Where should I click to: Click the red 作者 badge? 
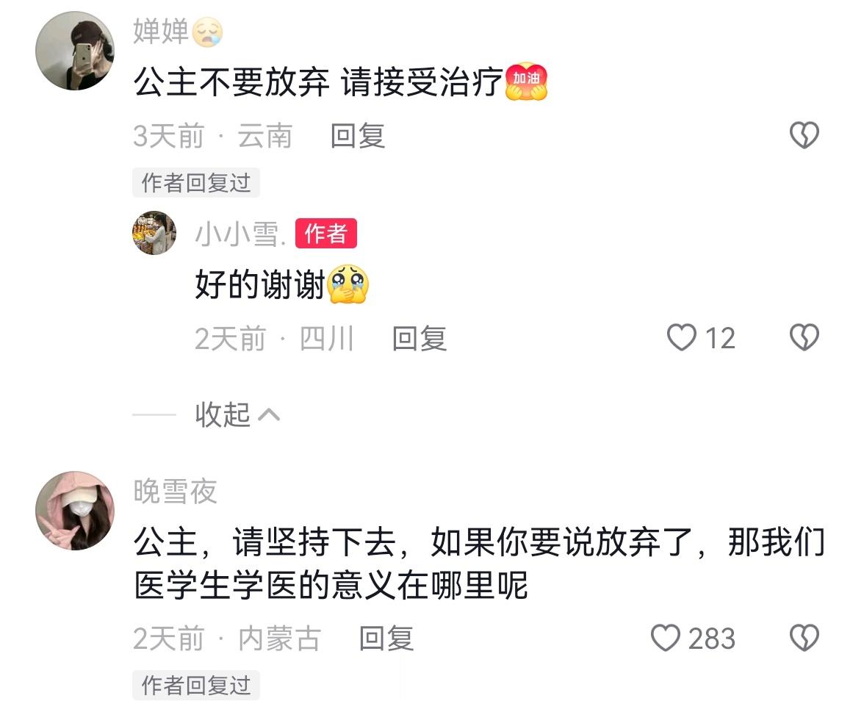click(326, 233)
